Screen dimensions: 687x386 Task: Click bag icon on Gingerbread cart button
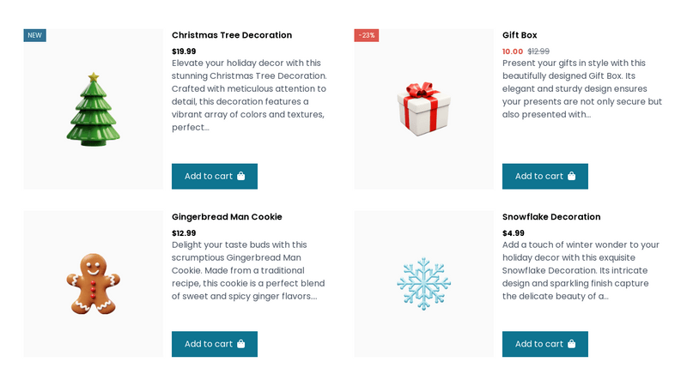(241, 344)
